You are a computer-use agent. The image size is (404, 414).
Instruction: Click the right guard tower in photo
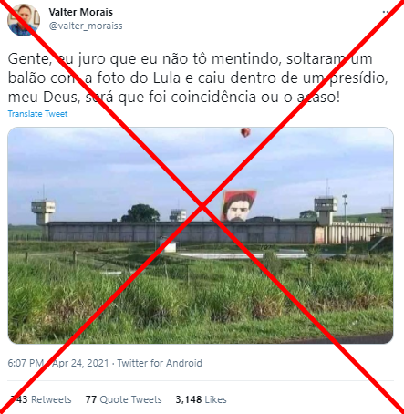click(x=326, y=210)
